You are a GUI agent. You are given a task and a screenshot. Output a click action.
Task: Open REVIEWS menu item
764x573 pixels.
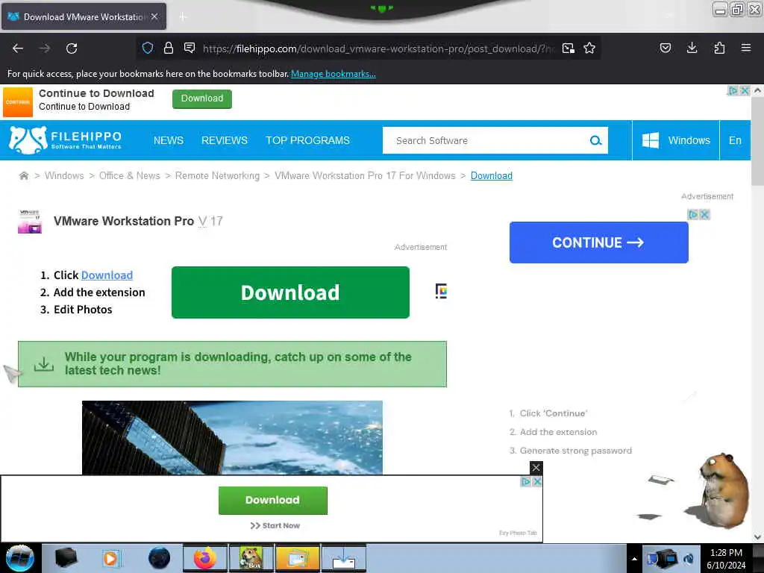225,140
